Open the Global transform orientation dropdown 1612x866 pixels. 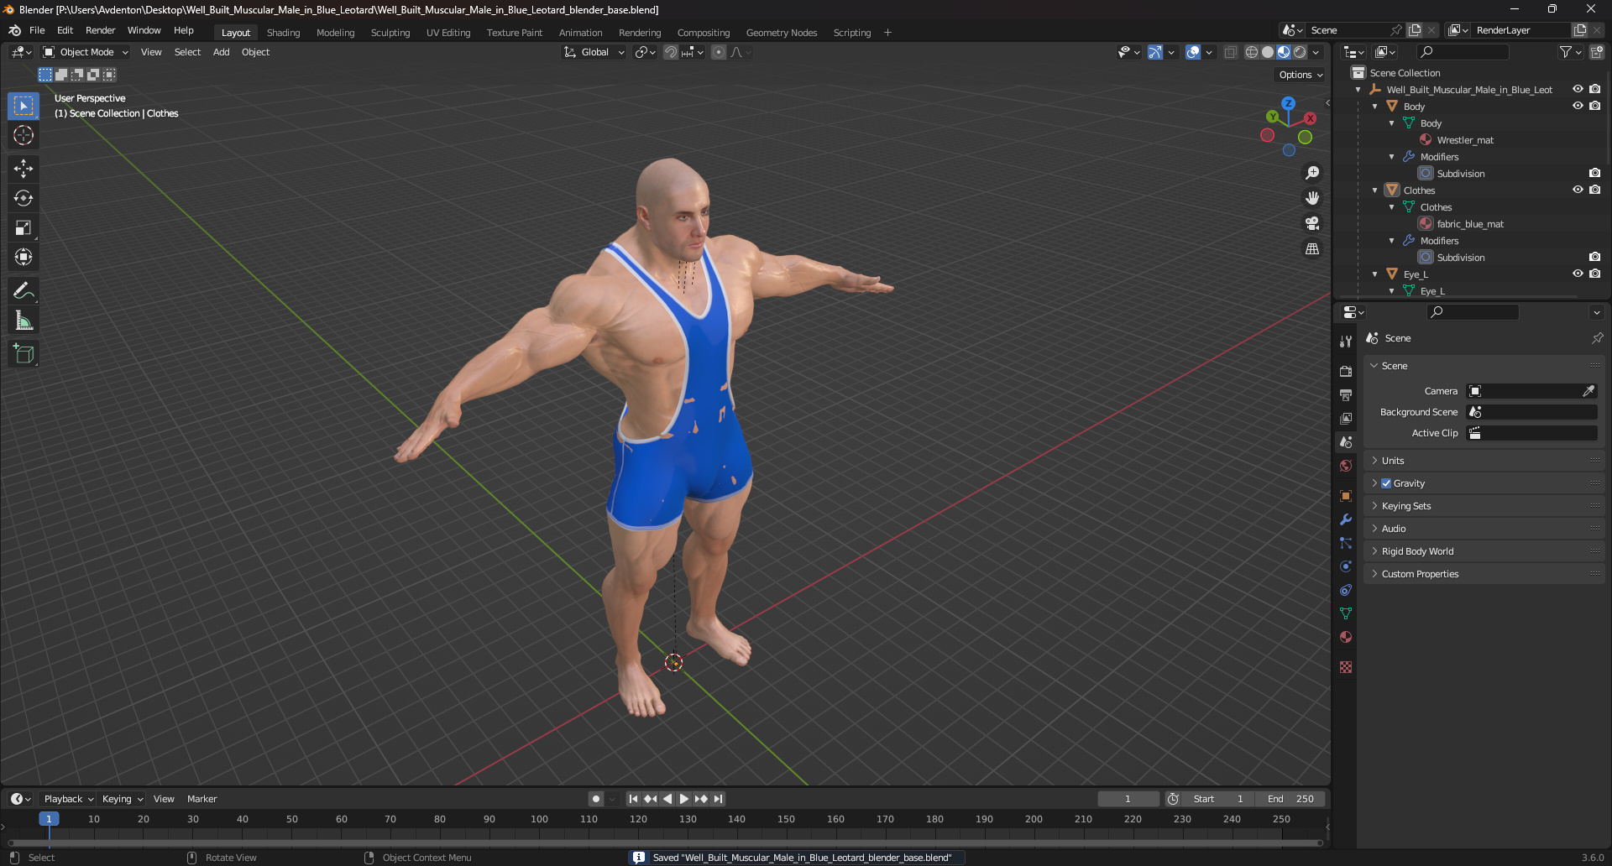pos(594,52)
